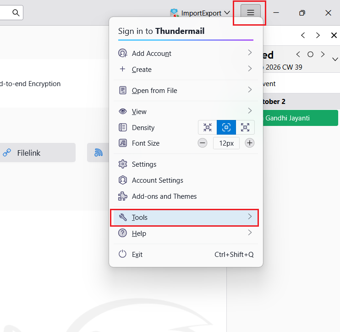Select default density
Image resolution: width=340 pixels, height=332 pixels.
pyautogui.click(x=226, y=127)
